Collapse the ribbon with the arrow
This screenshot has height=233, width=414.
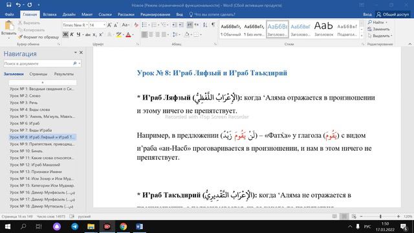[409, 44]
